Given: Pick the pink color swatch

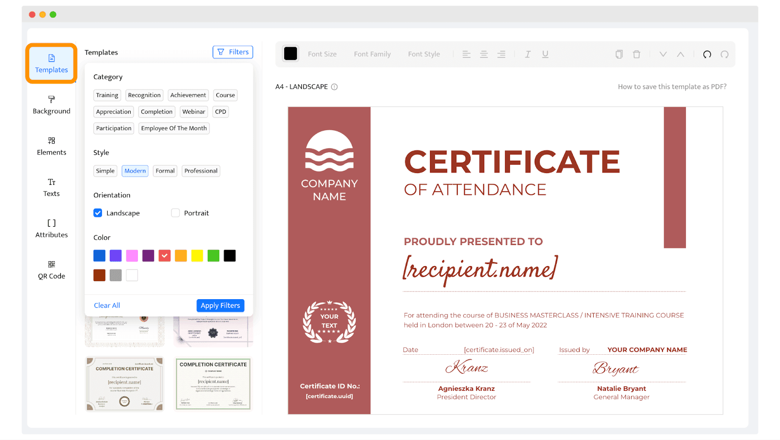Looking at the screenshot, I should [x=132, y=256].
